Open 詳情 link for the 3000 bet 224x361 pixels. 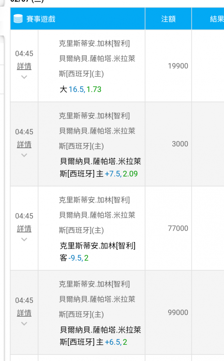[x=24, y=145]
